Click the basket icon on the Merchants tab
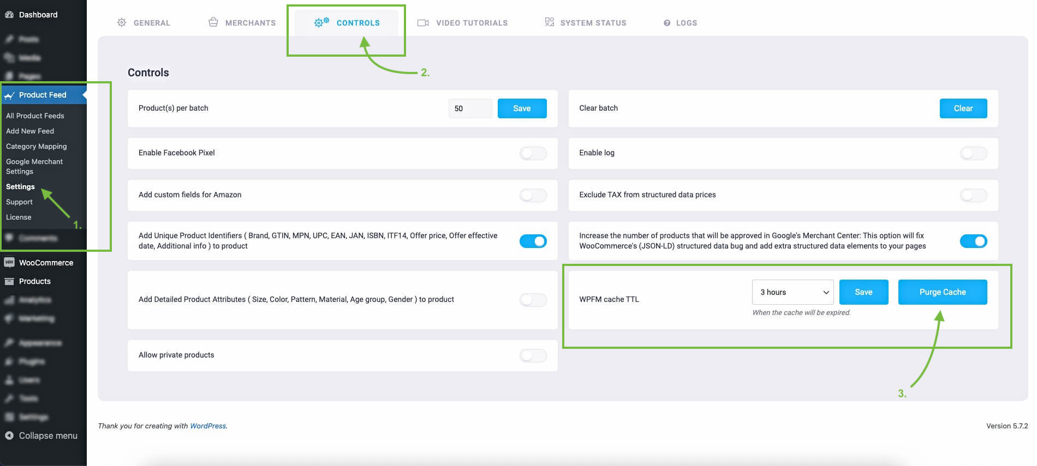This screenshot has width=1037, height=466. click(x=213, y=22)
